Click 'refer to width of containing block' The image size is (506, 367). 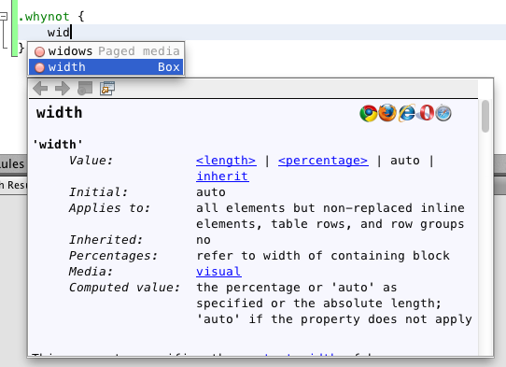pos(323,256)
